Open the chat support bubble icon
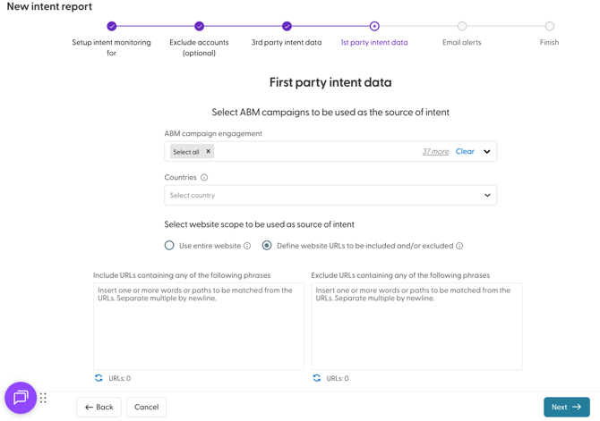The height and width of the screenshot is (421, 600). [x=21, y=398]
